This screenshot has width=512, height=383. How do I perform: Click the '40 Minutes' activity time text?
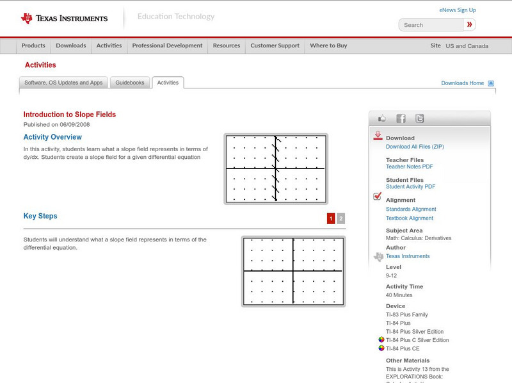click(399, 295)
